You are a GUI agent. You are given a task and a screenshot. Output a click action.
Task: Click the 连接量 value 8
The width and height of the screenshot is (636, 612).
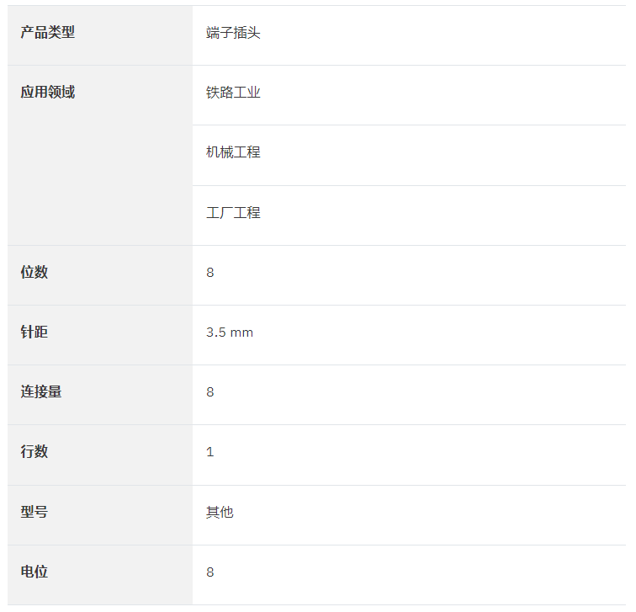pos(210,392)
